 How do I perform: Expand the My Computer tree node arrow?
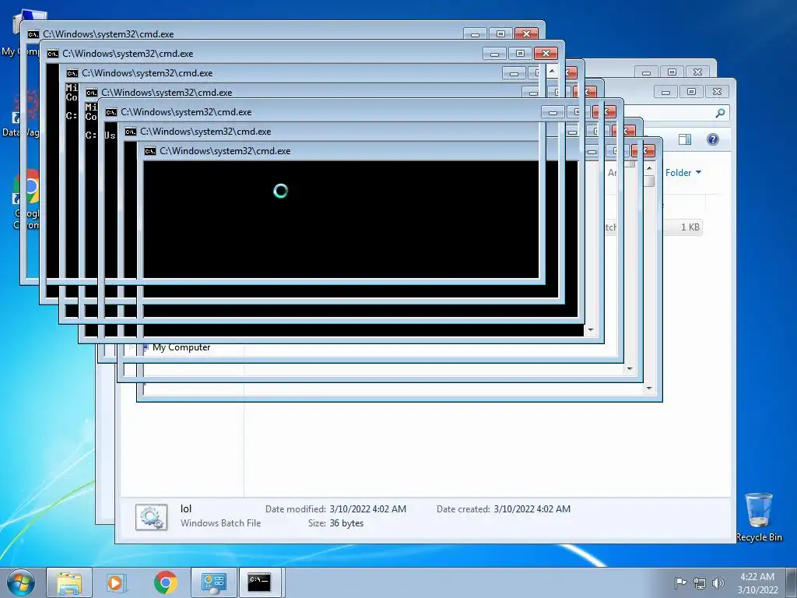coord(131,347)
